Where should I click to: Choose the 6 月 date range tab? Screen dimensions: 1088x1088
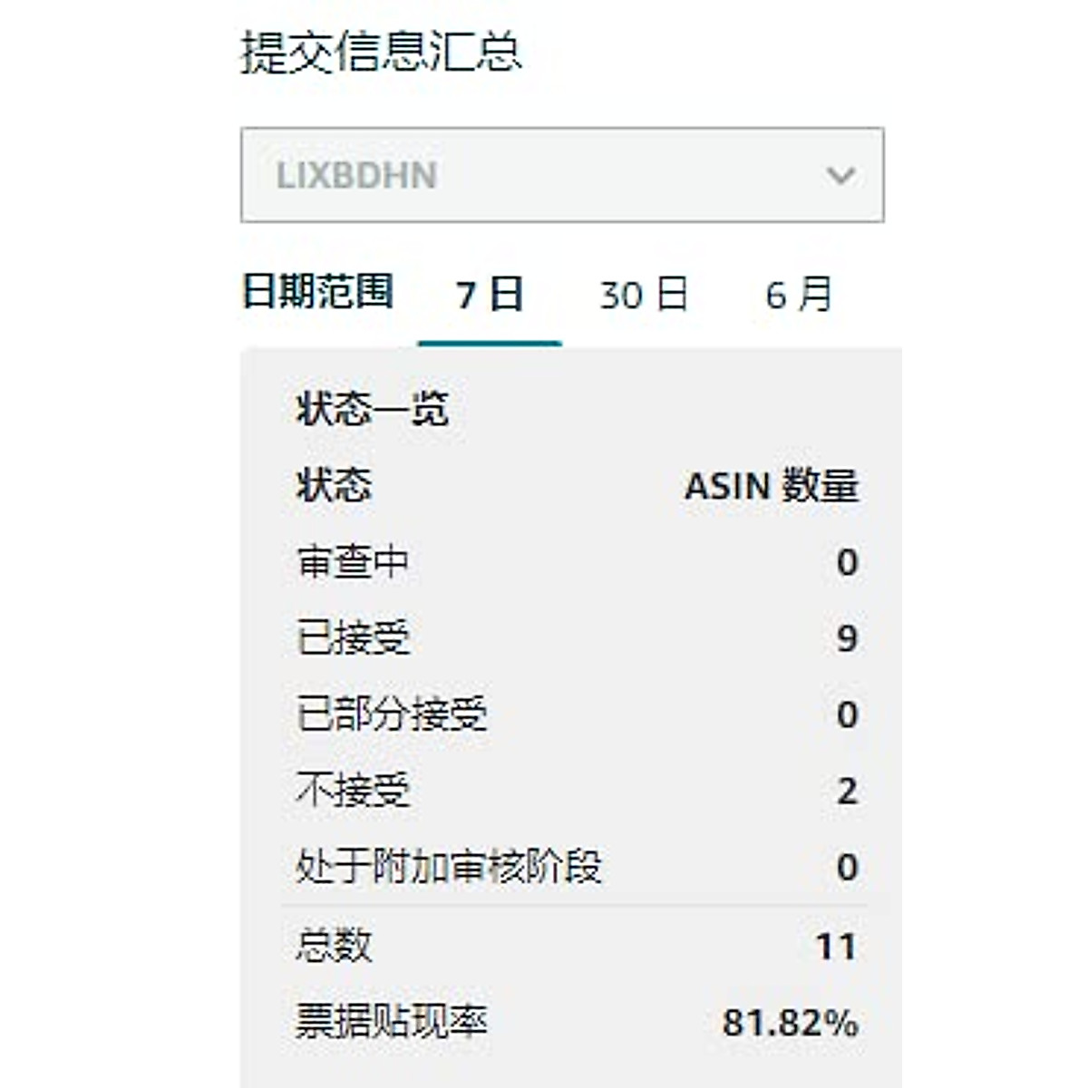point(799,296)
